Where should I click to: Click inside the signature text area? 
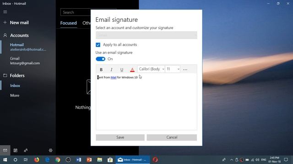146,102
